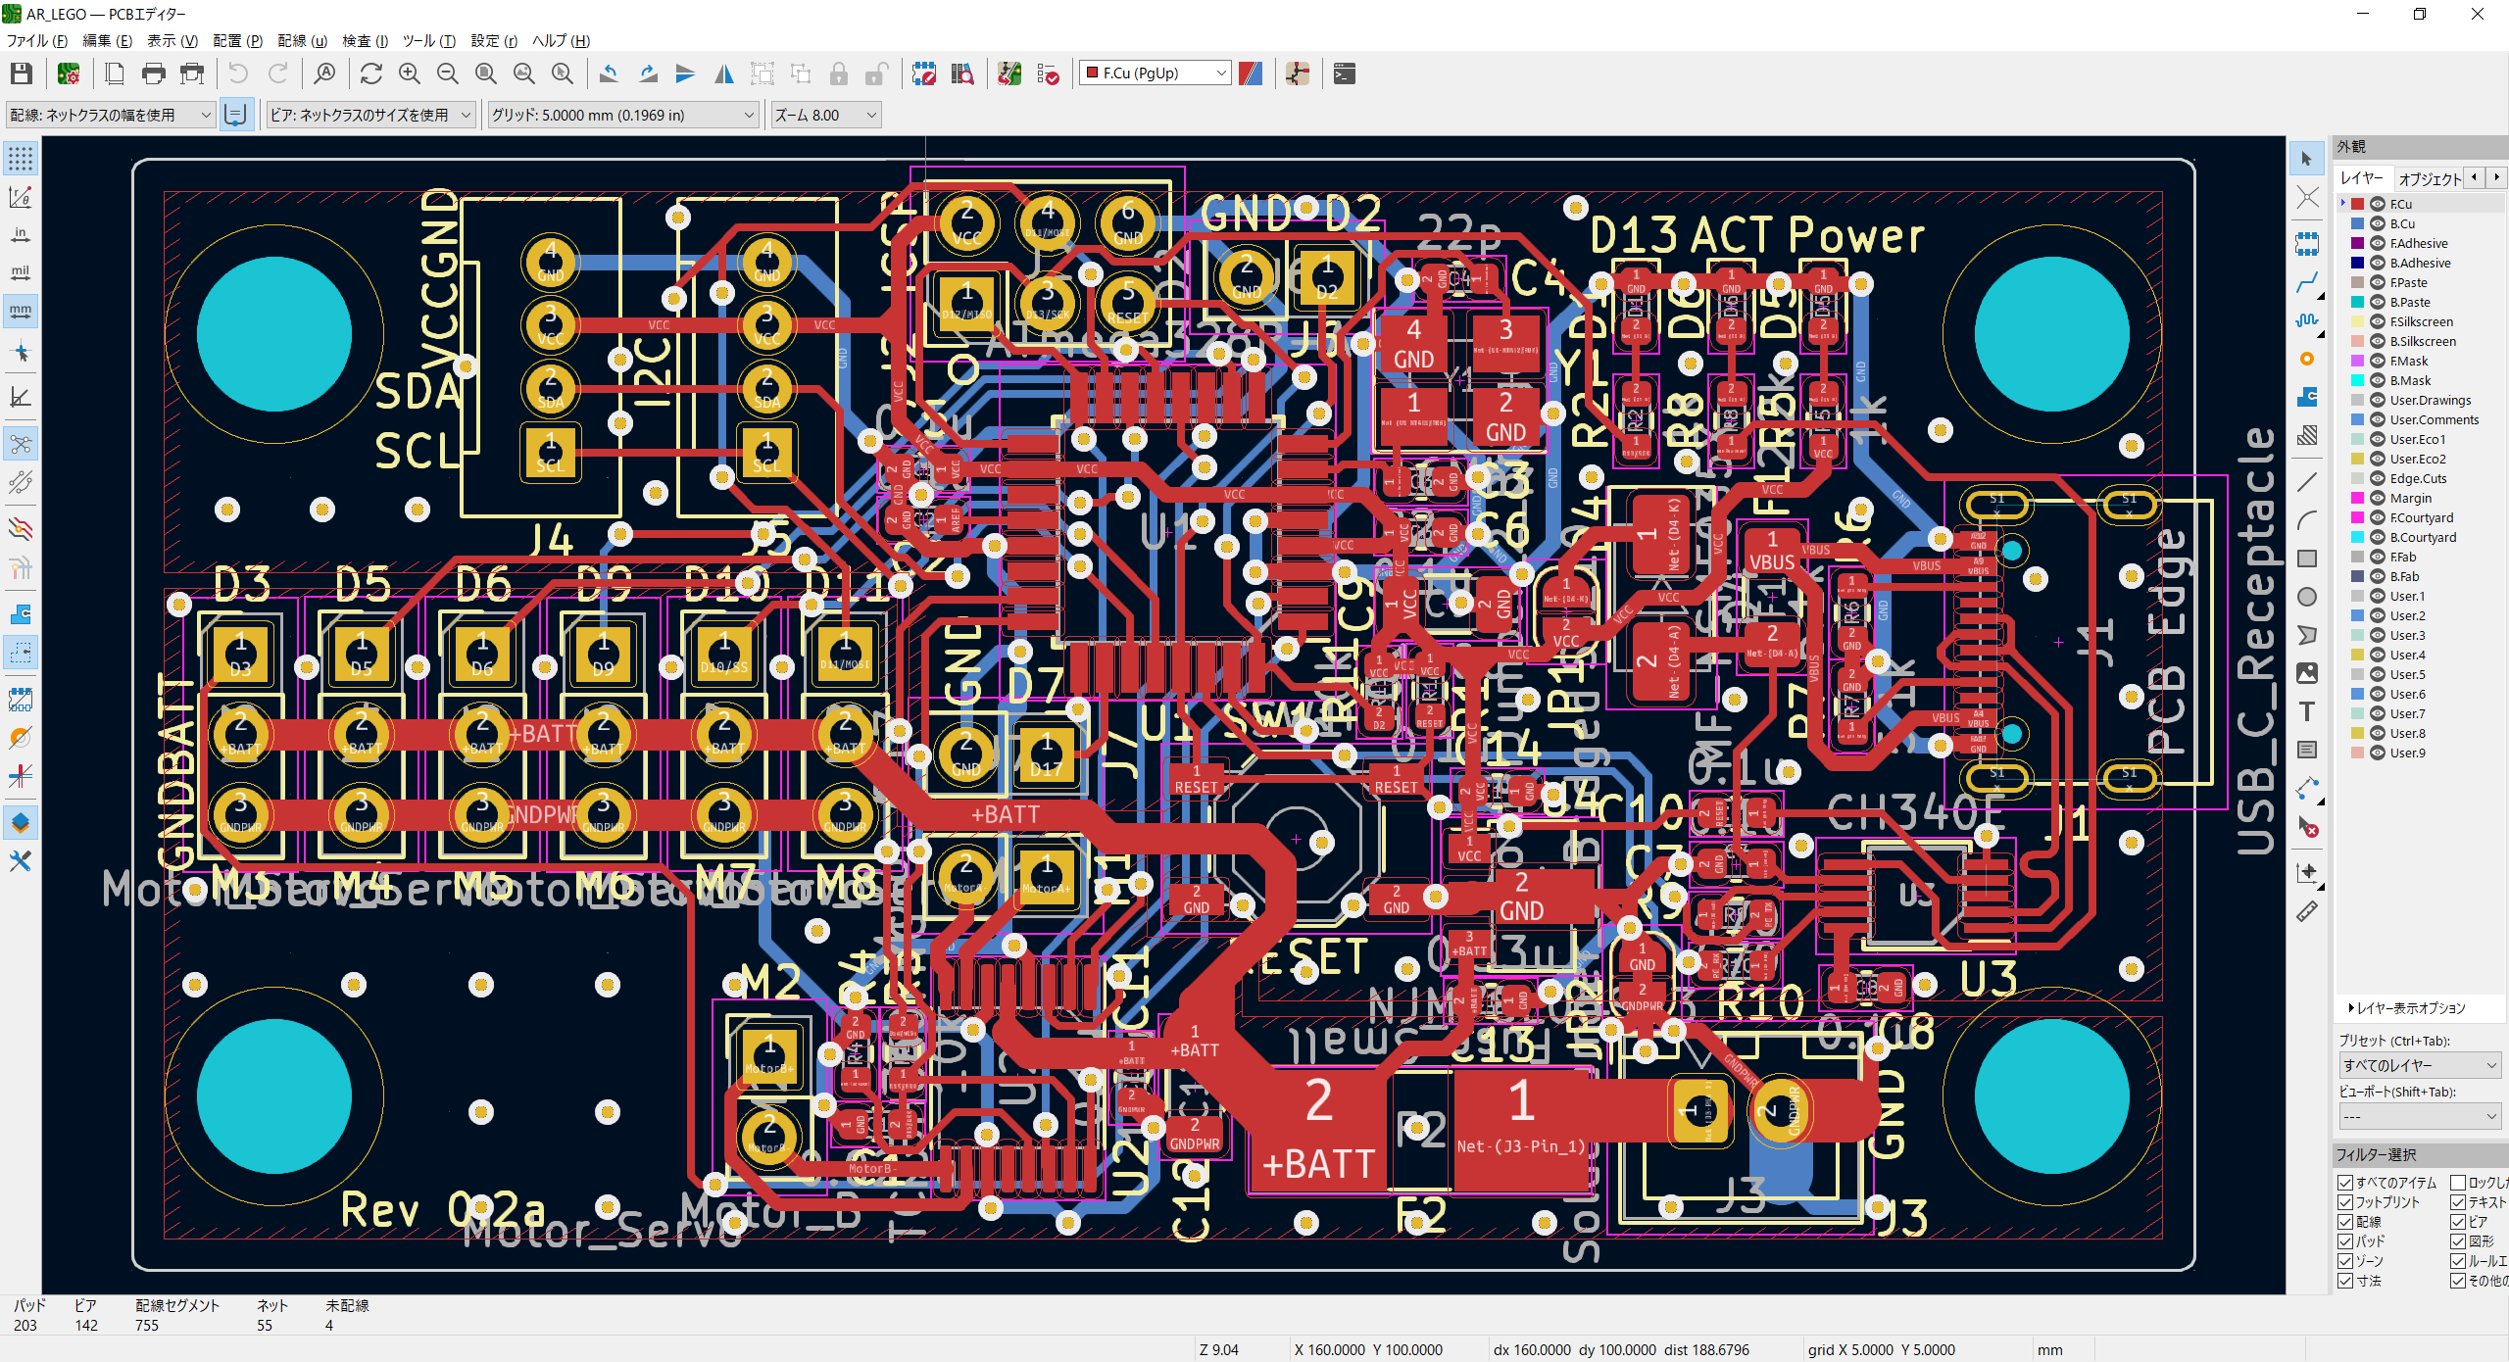
Task: Select the Add Vias tool
Action: pos(2307,359)
